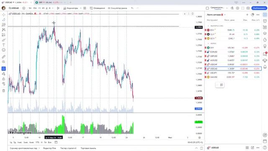Open chart settings gear in top toolbar
The height and width of the screenshot is (151, 268).
pos(237,8)
